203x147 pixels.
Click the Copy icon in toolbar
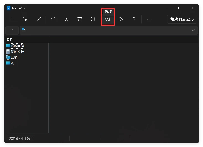pyautogui.click(x=53, y=19)
